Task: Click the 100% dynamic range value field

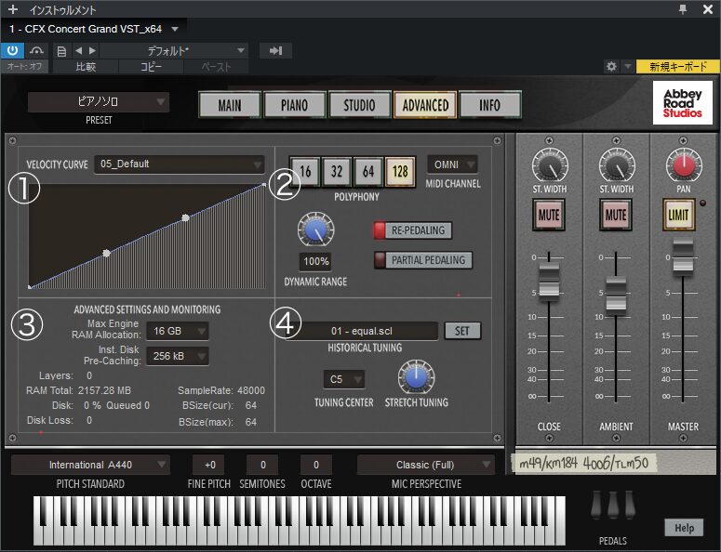Action: (x=316, y=261)
